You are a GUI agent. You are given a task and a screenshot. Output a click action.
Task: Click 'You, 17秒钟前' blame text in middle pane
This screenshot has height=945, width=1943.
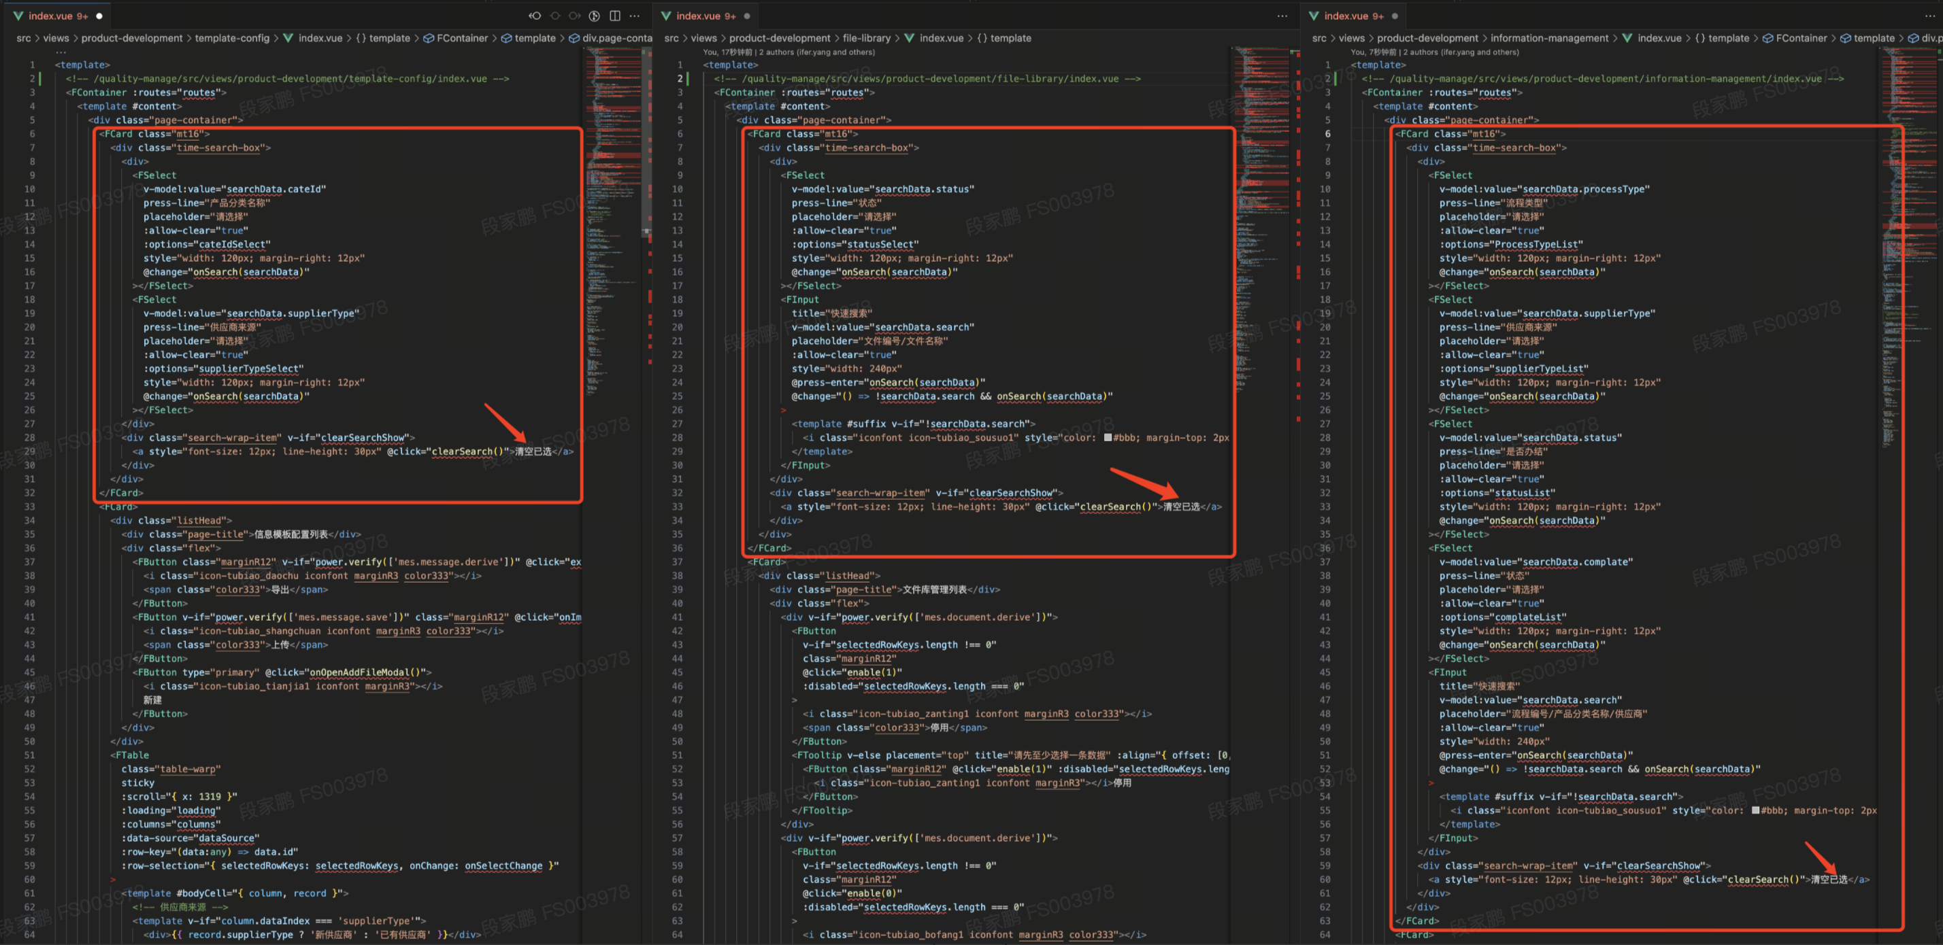[x=728, y=52]
